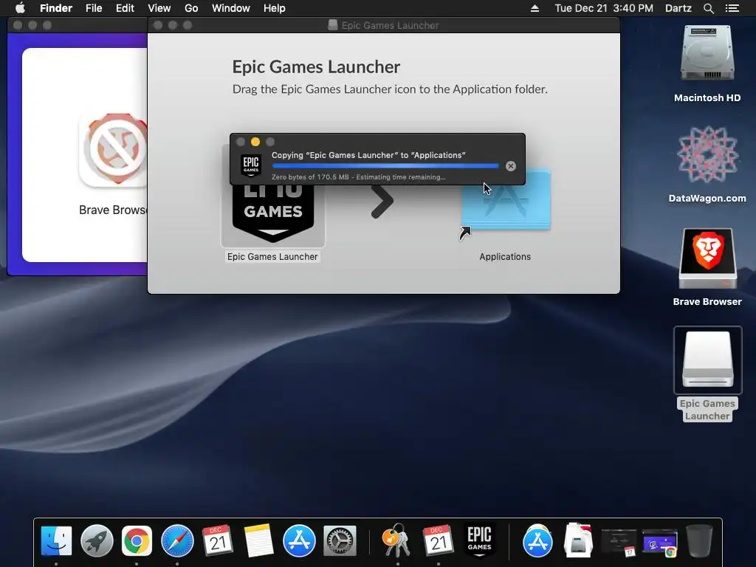Click the Epic logo in the copy dialog

251,166
